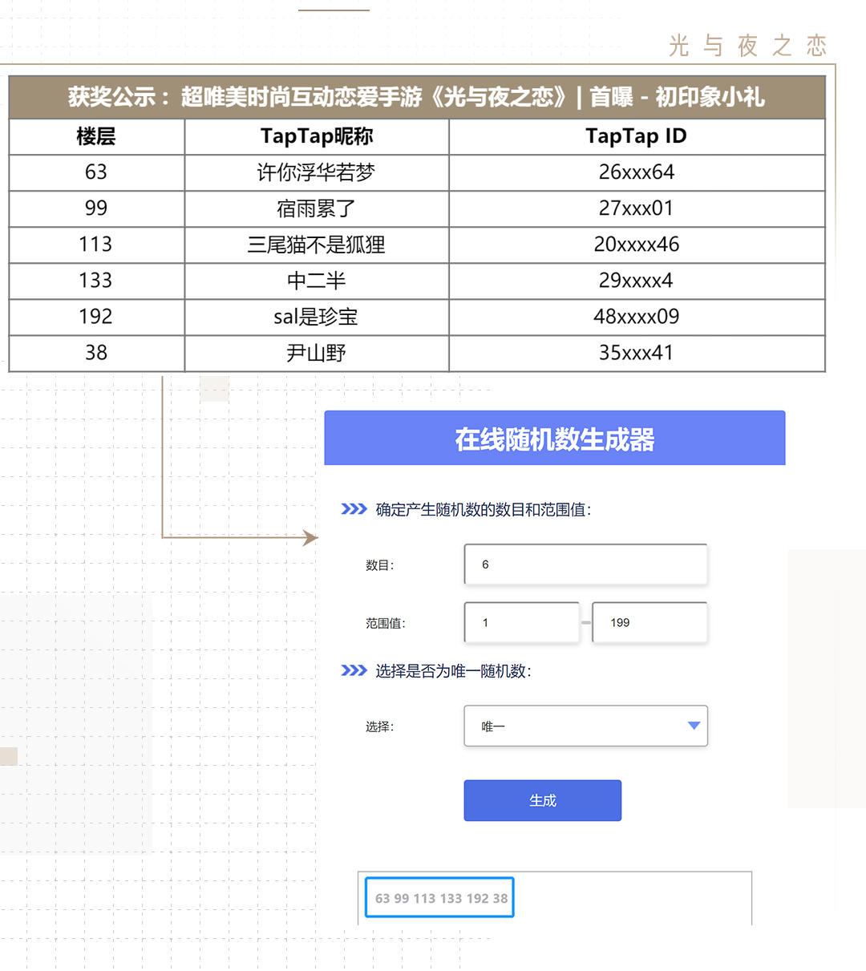Click the TapTap昵称 column header
This screenshot has width=866, height=971.
[317, 136]
